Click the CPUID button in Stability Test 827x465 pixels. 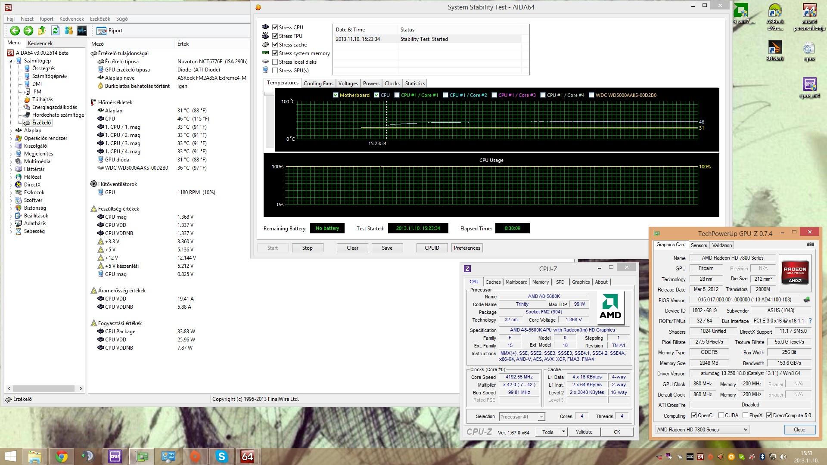tap(432, 248)
